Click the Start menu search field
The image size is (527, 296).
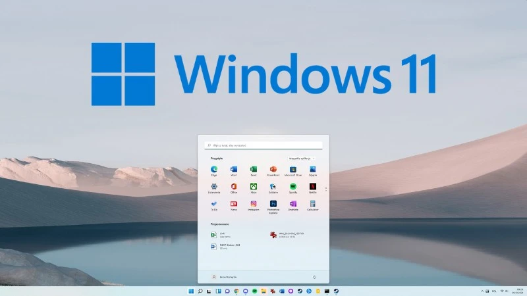tap(263, 145)
